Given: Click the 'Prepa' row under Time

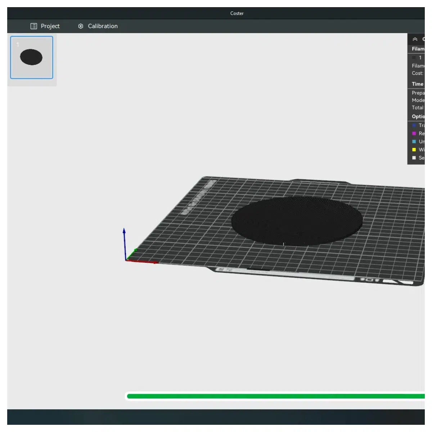Looking at the screenshot, I should (x=418, y=93).
